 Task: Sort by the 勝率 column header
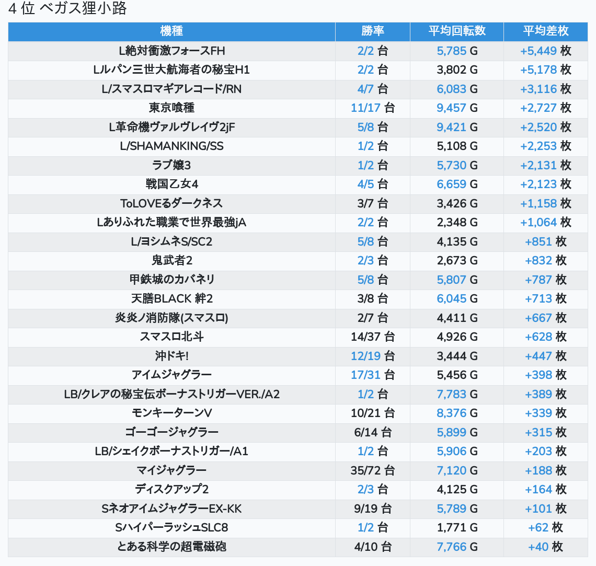pyautogui.click(x=372, y=31)
